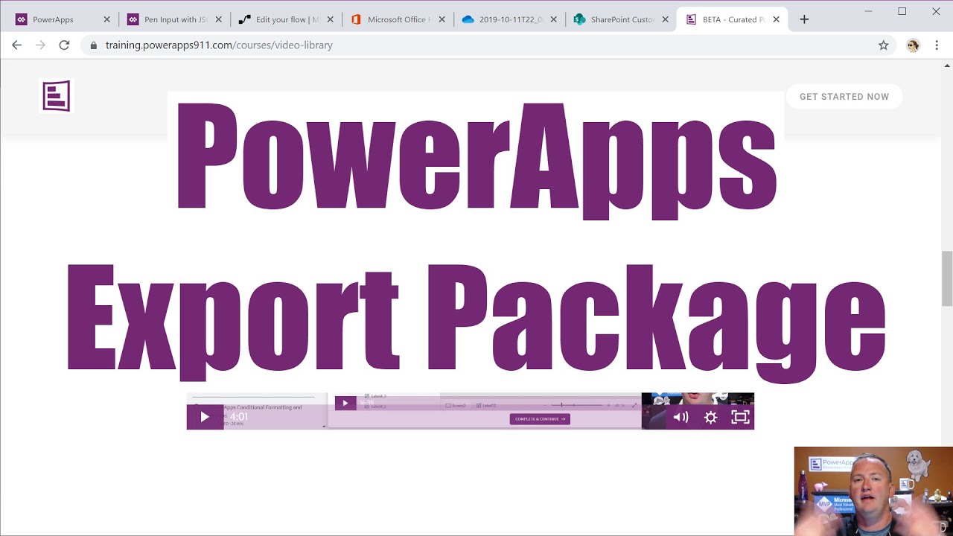Play the video with the 4:01 play button
This screenshot has height=536, width=953.
(205, 417)
